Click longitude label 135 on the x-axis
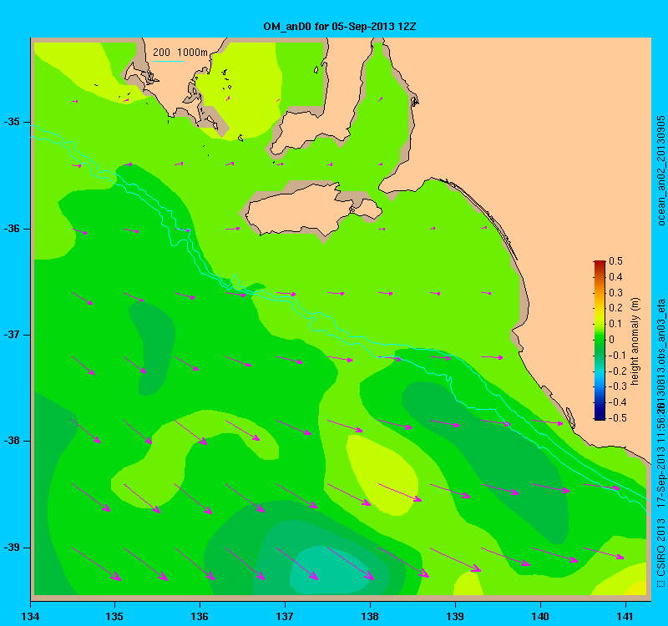Viewport: 668px width, 626px height. [114, 616]
